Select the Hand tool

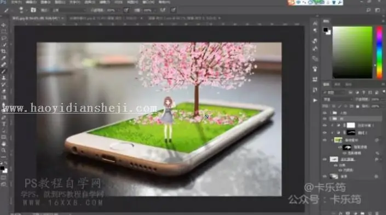4,144
